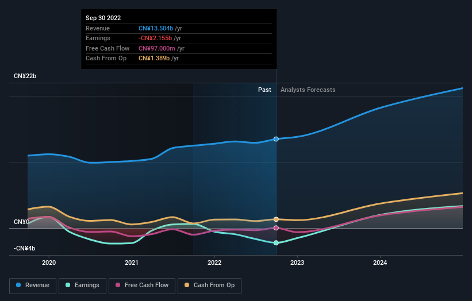Click the -CN¥2.155b earnings value in tooltip

(x=155, y=38)
